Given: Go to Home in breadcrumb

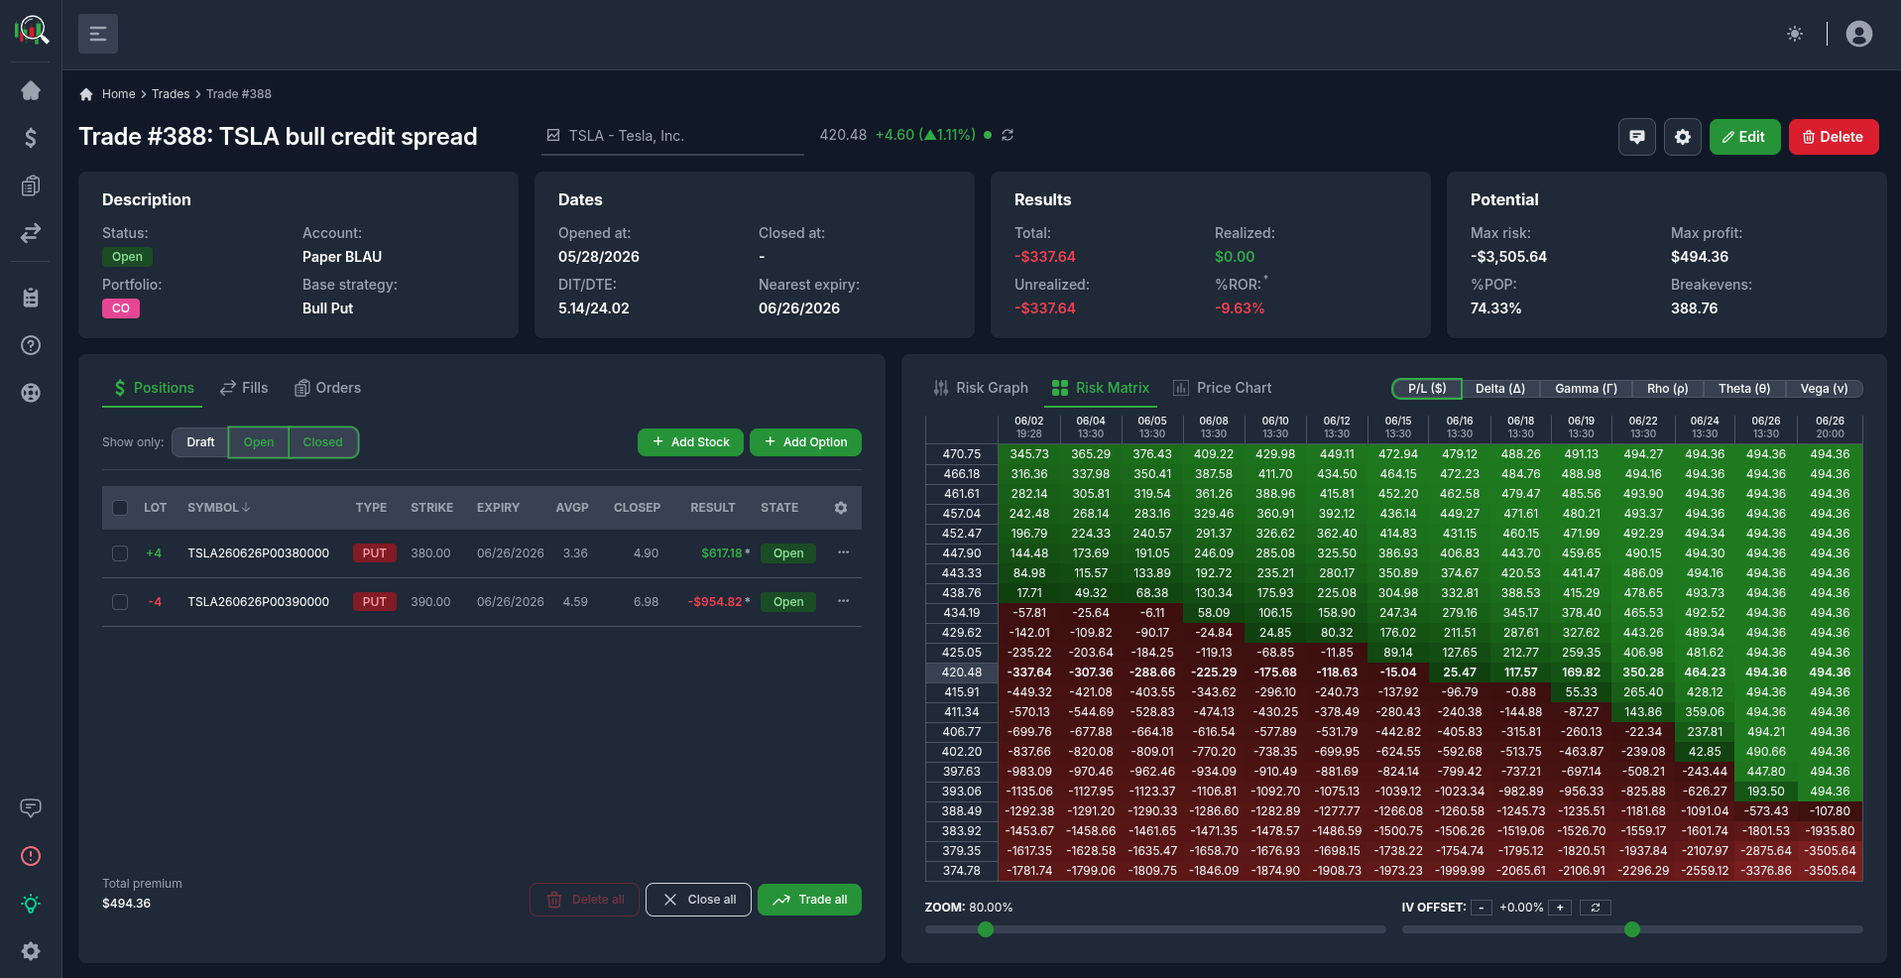Looking at the screenshot, I should 118,94.
